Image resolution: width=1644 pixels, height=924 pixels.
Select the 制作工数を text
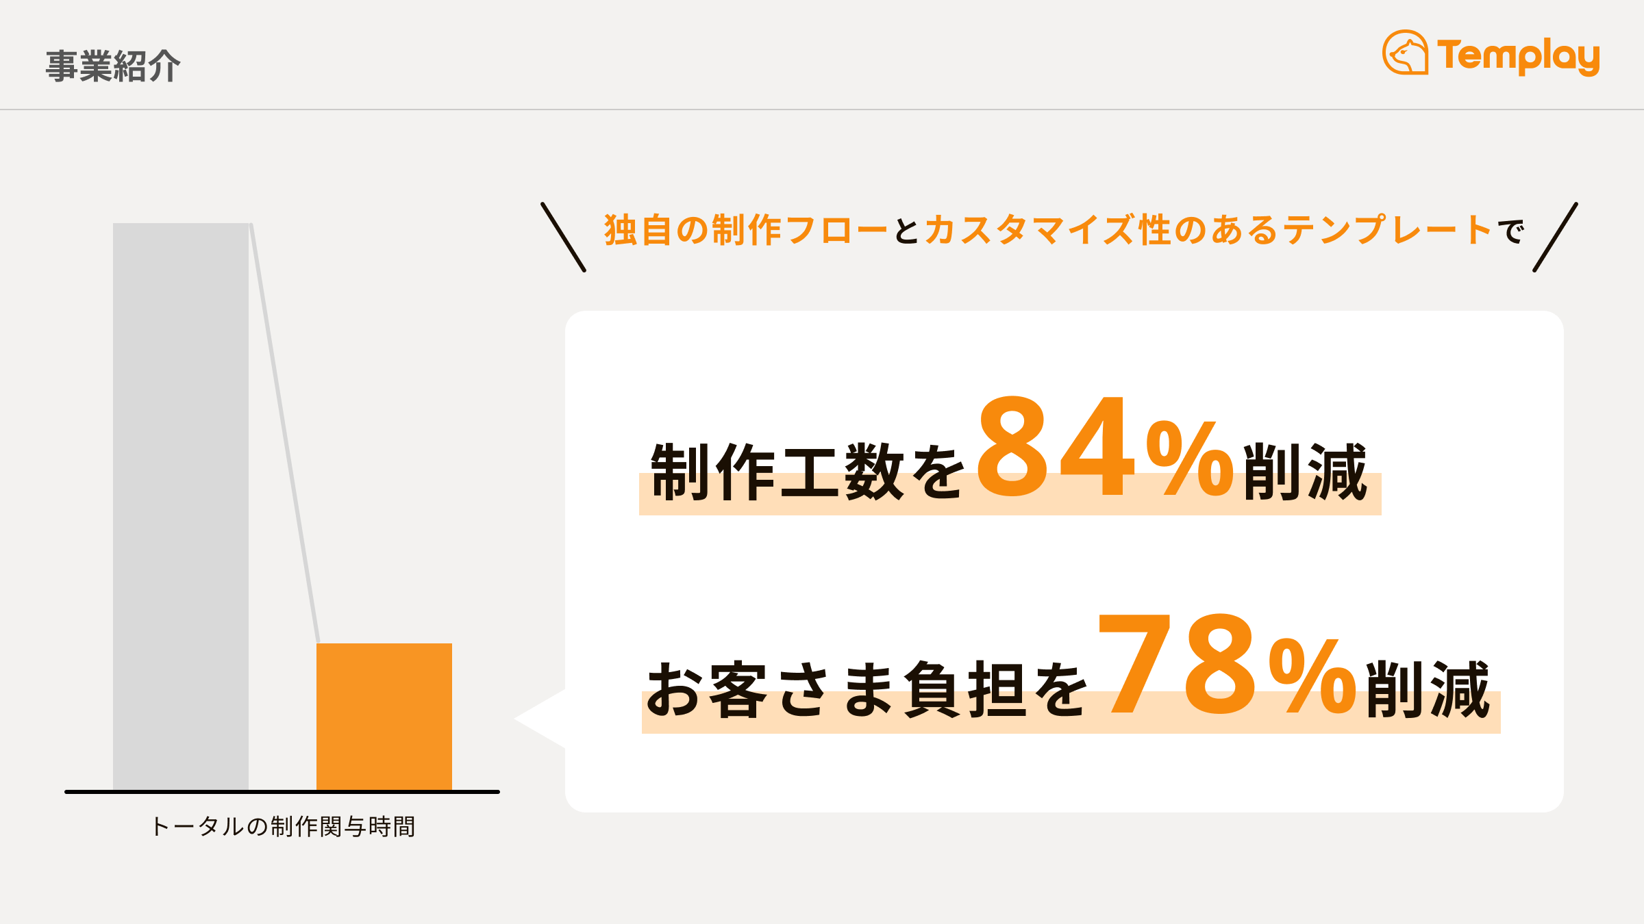pyautogui.click(x=807, y=472)
